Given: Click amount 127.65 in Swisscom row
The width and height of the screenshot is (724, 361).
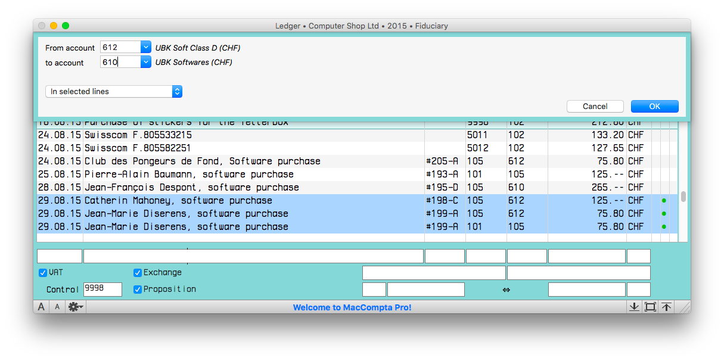Looking at the screenshot, I should click(x=608, y=148).
